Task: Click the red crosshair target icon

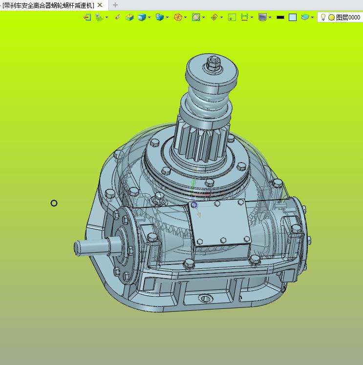Action: click(x=214, y=17)
